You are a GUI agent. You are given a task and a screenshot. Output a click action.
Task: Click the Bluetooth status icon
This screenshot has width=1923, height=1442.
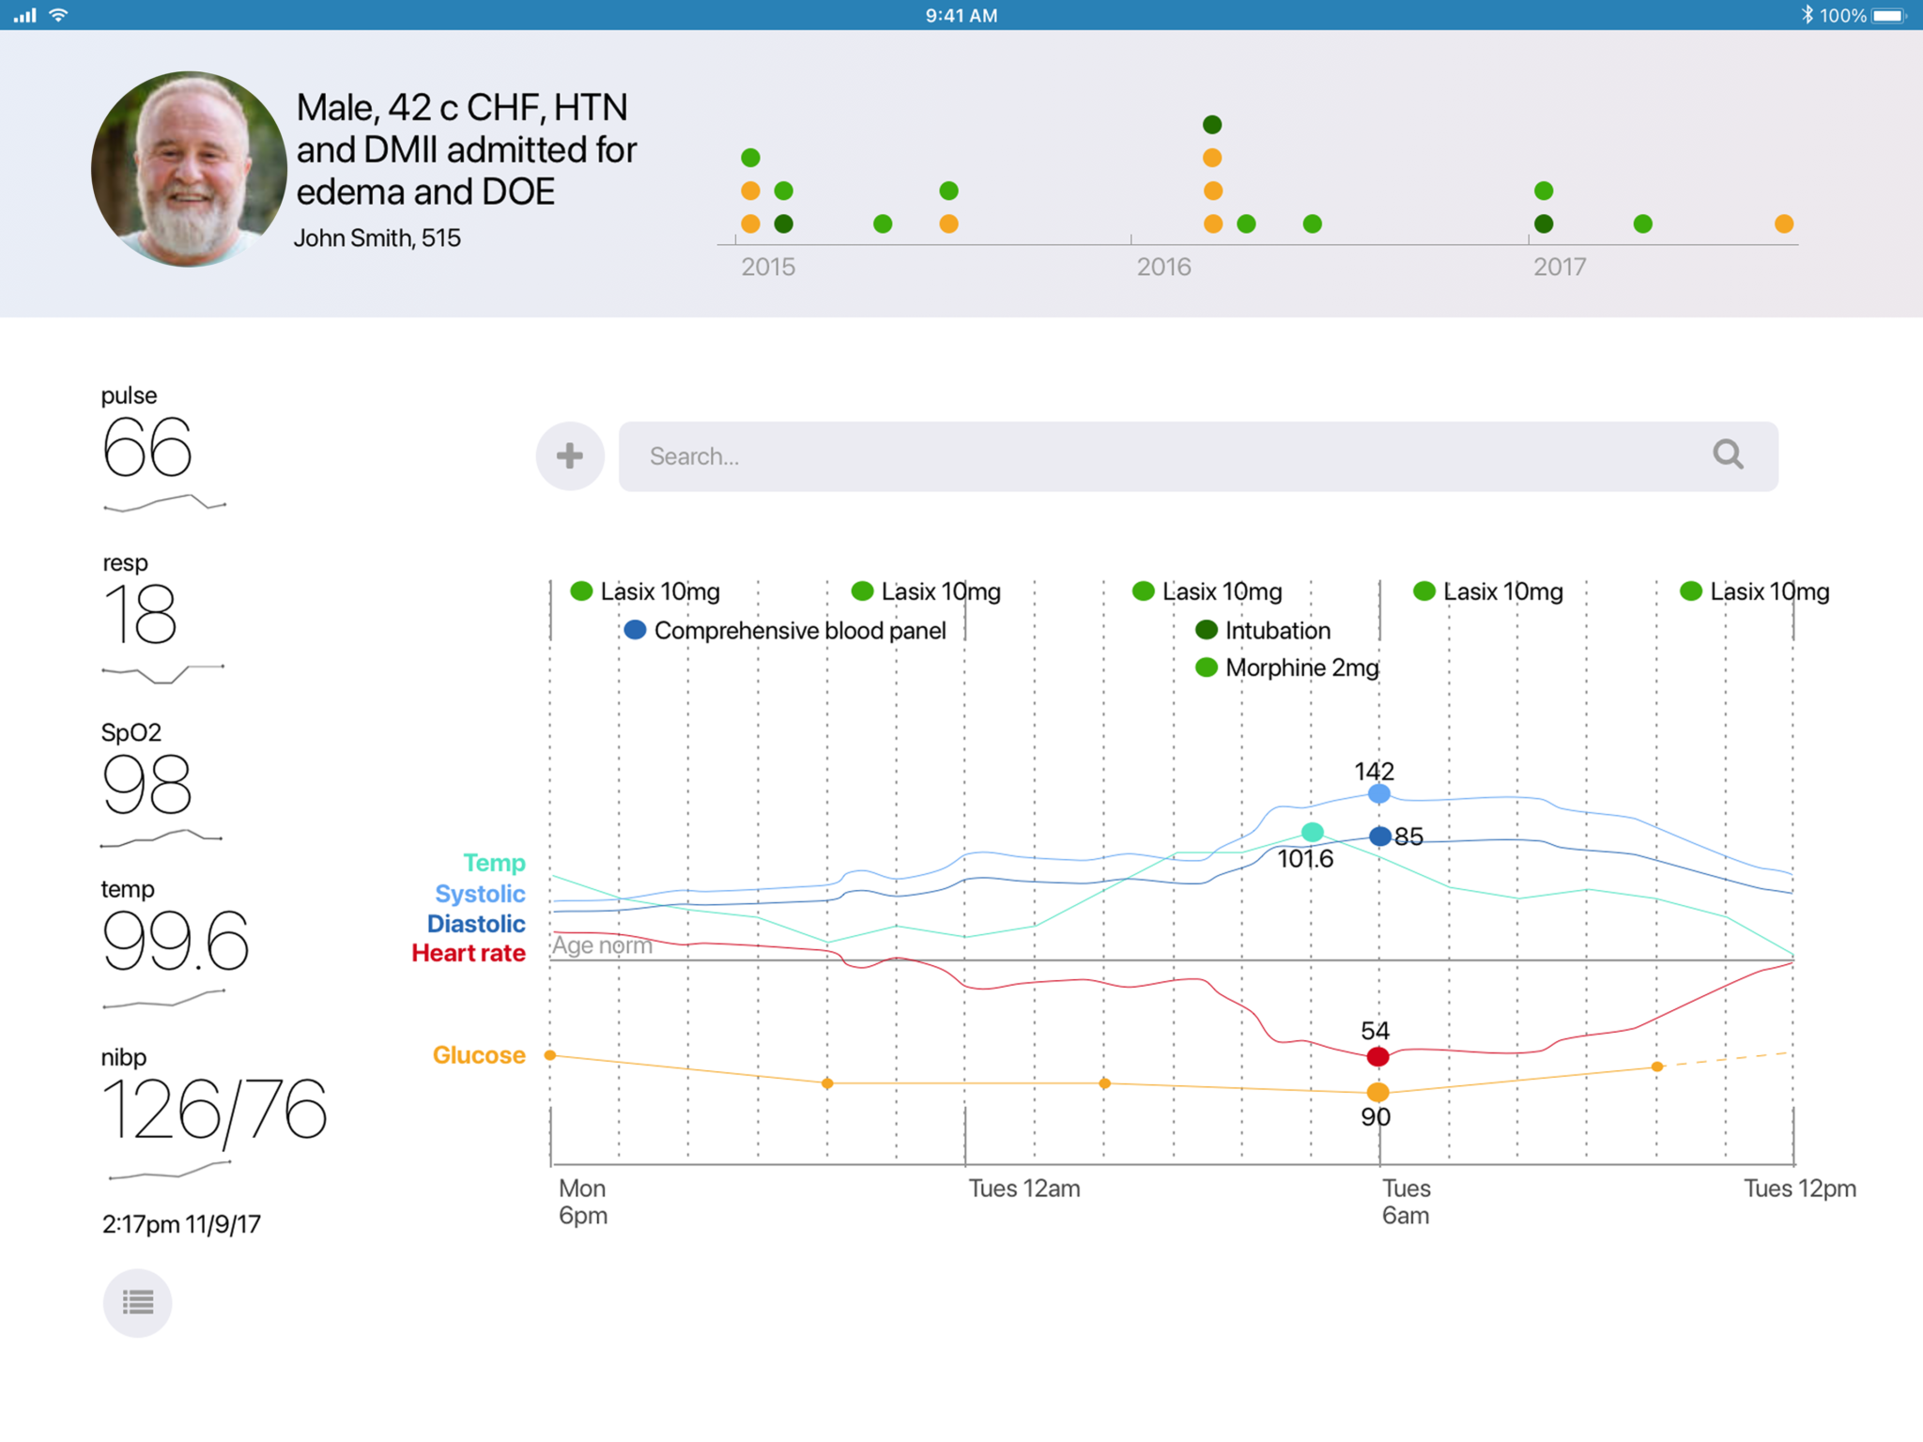coord(1807,15)
